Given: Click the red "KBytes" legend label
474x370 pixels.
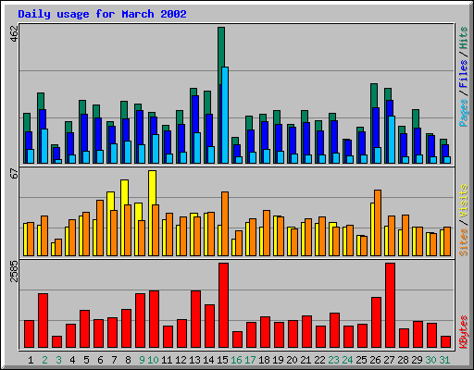Looking at the screenshot, I should pyautogui.click(x=463, y=332).
